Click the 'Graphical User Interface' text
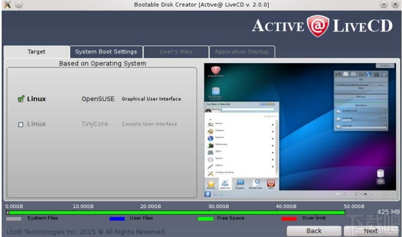Viewport: 402px width, 237px height. click(x=151, y=99)
